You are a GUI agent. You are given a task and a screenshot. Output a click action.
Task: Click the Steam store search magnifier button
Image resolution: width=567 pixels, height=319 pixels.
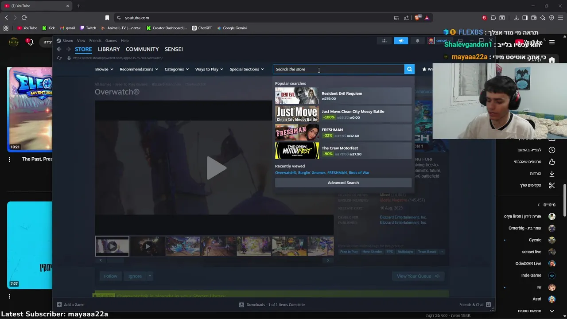point(409,69)
